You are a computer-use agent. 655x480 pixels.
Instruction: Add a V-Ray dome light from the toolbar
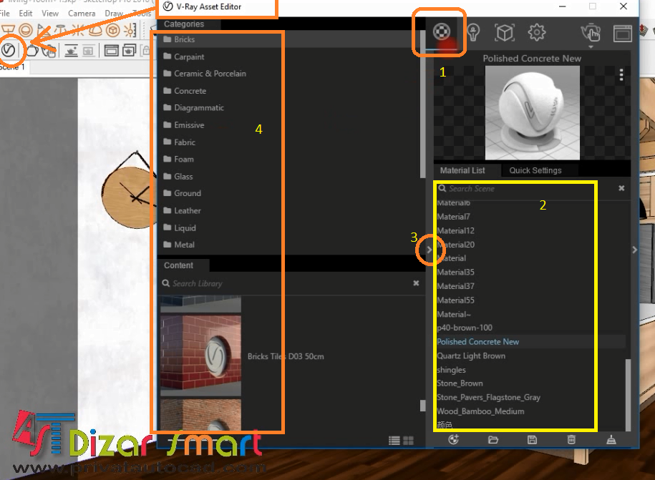tap(95, 30)
